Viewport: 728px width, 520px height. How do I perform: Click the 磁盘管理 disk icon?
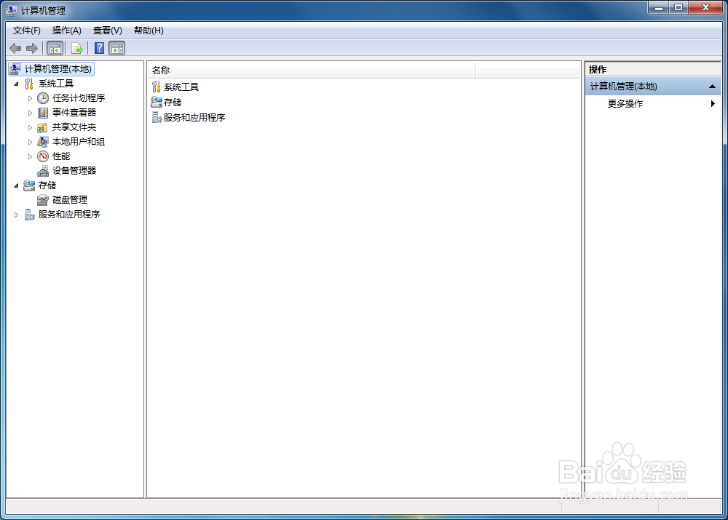43,200
